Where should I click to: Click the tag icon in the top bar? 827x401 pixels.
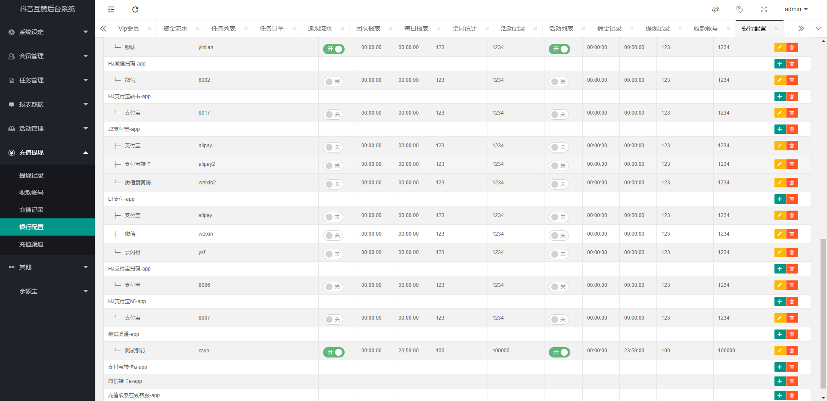740,9
